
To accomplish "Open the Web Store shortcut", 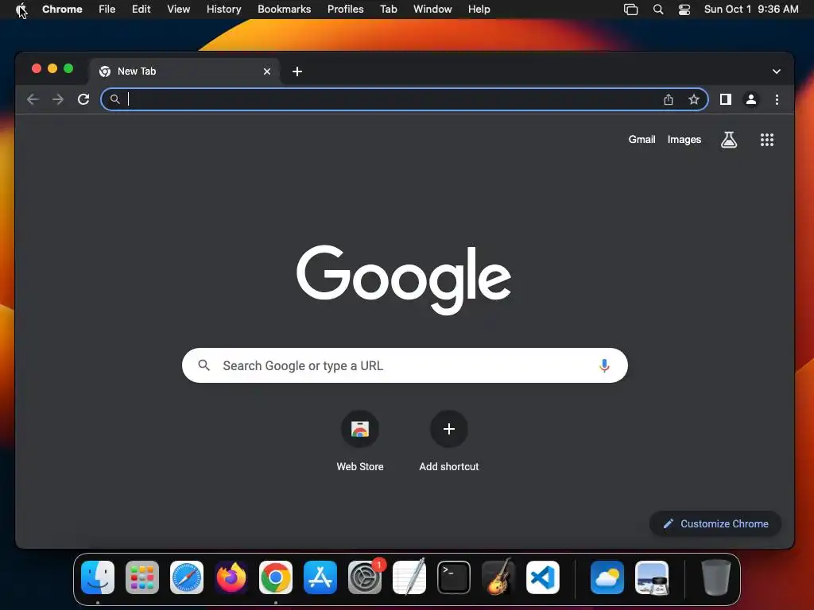I will [360, 441].
